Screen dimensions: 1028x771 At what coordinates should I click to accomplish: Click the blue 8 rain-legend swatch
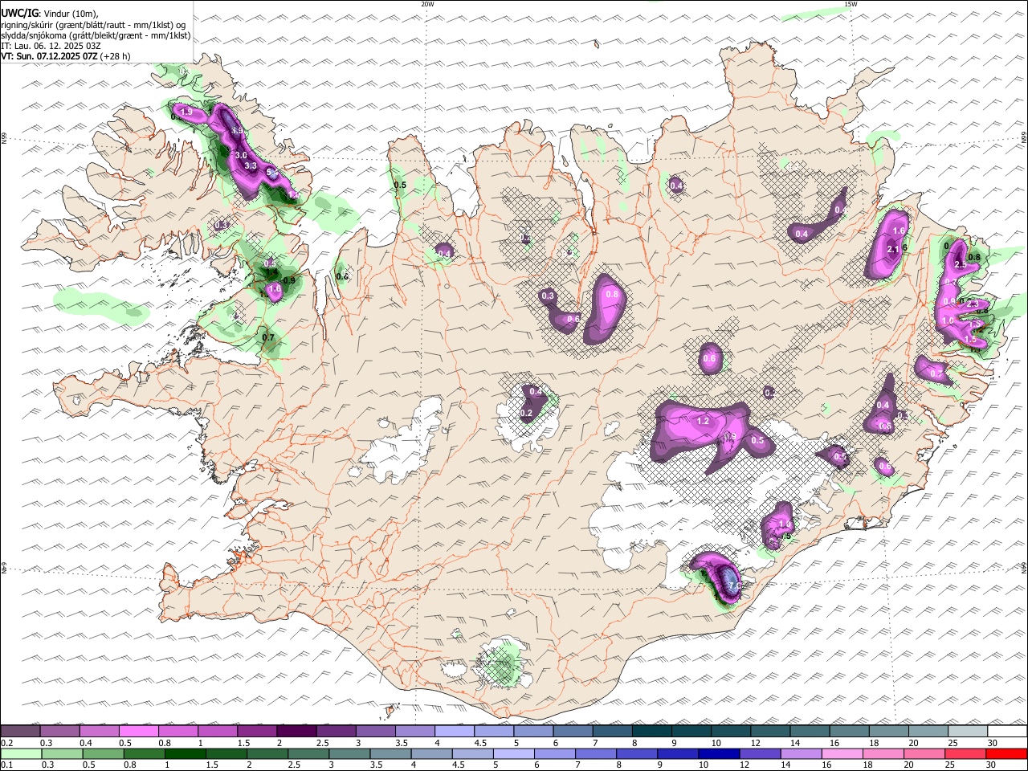636,753
